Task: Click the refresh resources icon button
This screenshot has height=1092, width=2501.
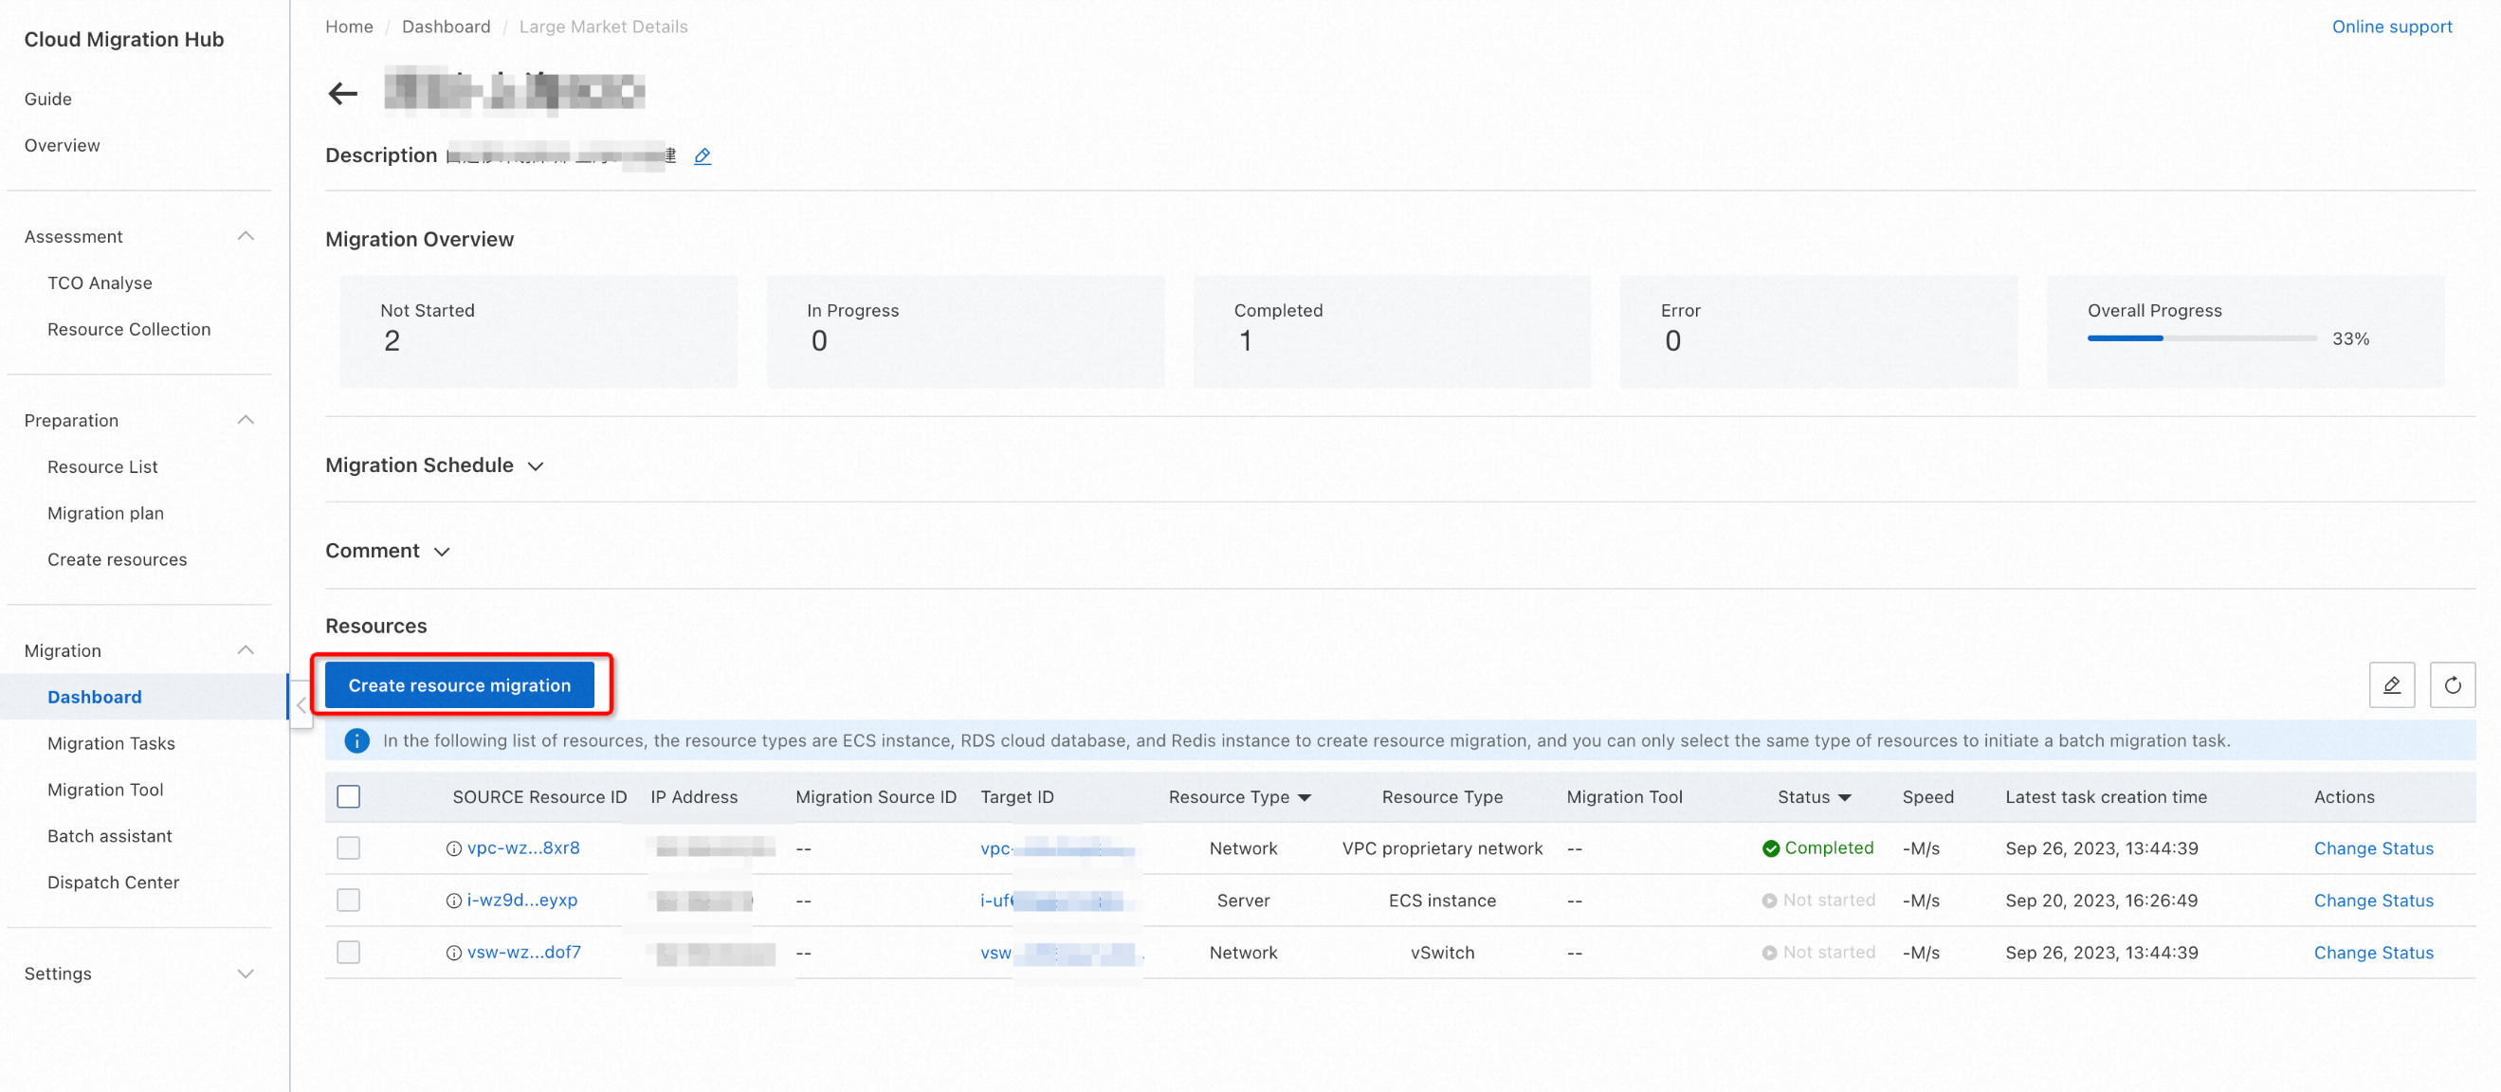Action: click(2452, 685)
